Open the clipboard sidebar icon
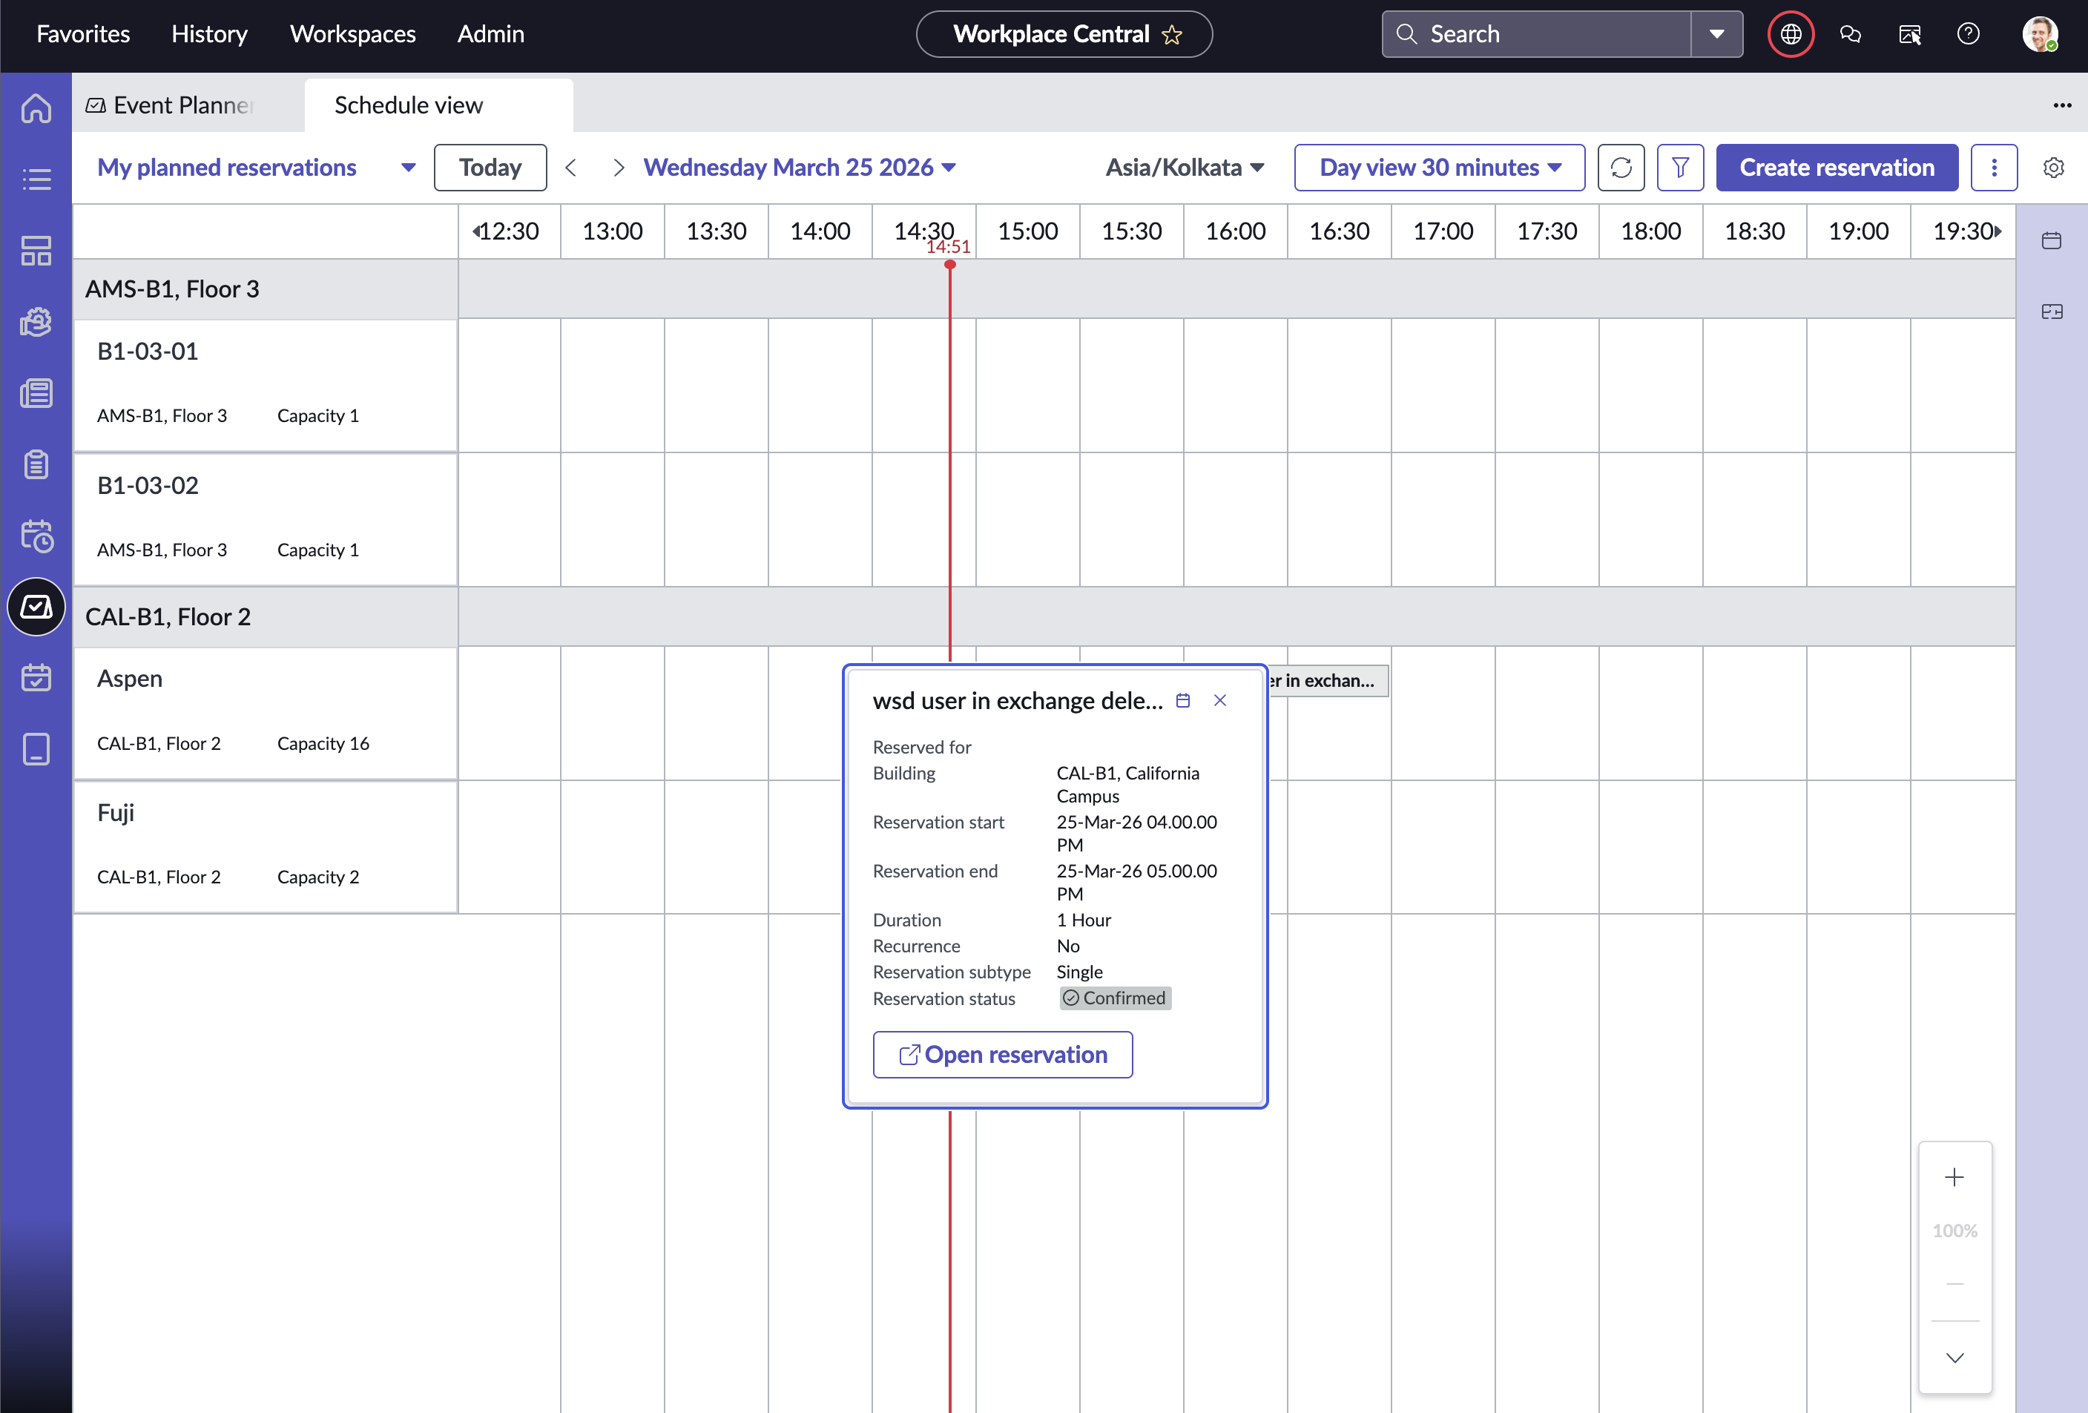2088x1413 pixels. 36,464
